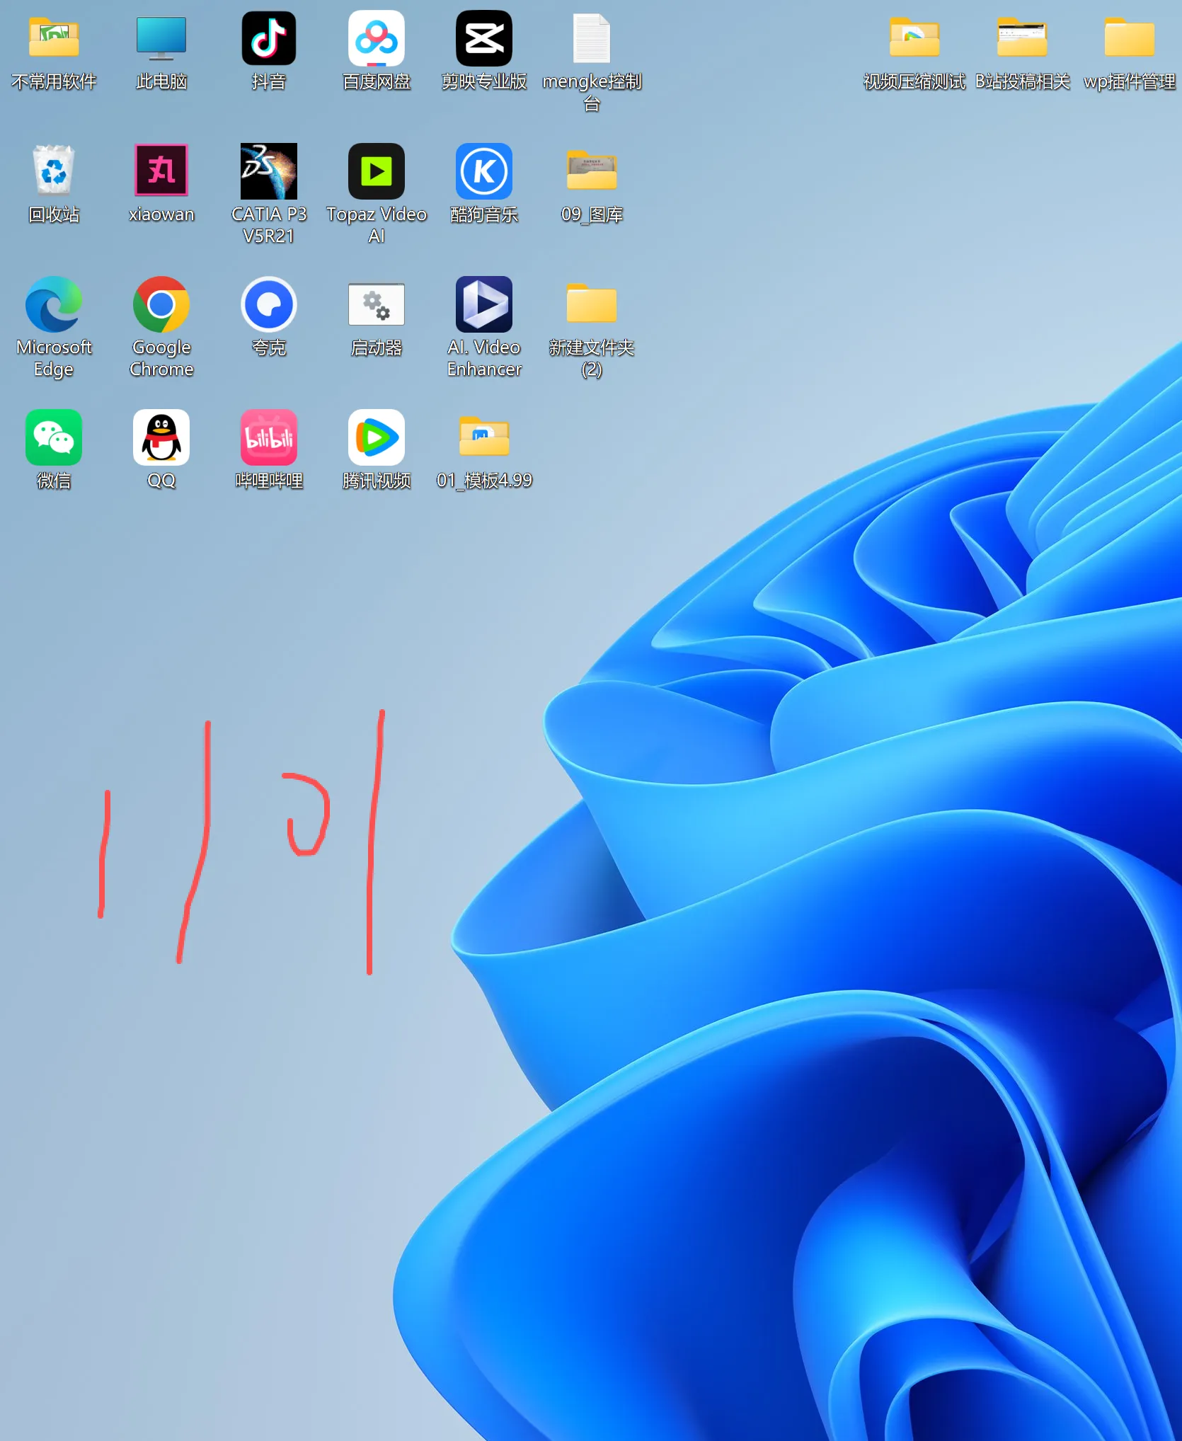Viewport: 1182px width, 1441px height.
Task: Click the AI. Video Enhancer icon
Action: (x=483, y=304)
